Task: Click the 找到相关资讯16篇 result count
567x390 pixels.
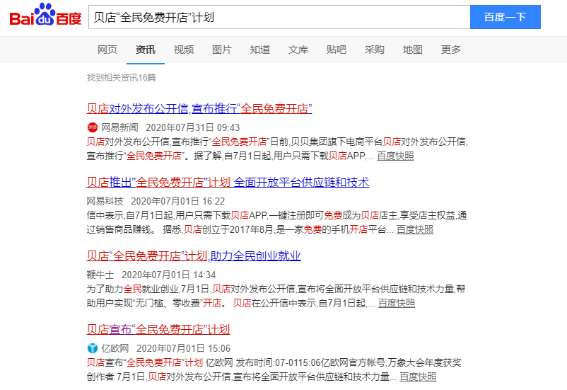Action: coord(121,77)
